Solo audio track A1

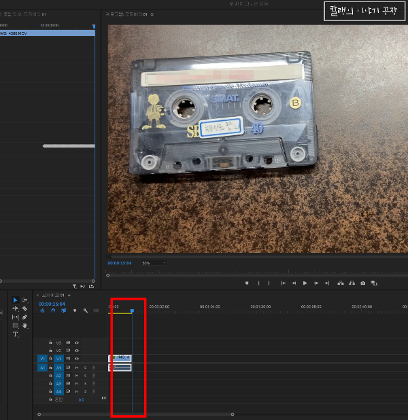[x=85, y=368]
